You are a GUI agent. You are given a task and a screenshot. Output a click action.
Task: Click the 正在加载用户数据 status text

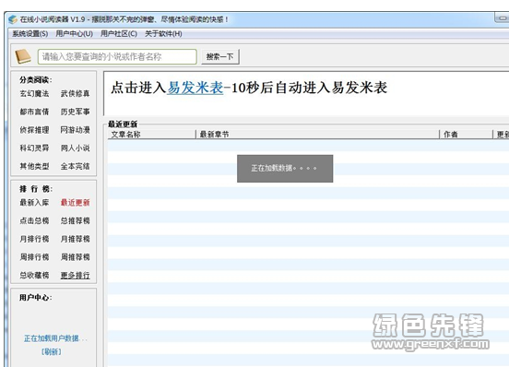click(55, 338)
